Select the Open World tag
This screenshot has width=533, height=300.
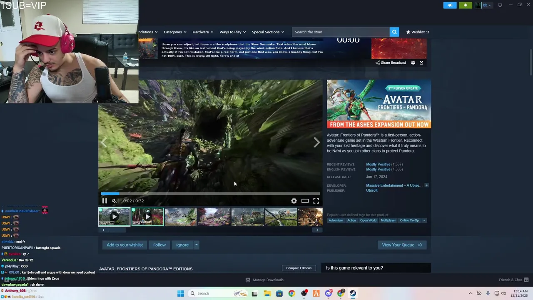tap(368, 220)
